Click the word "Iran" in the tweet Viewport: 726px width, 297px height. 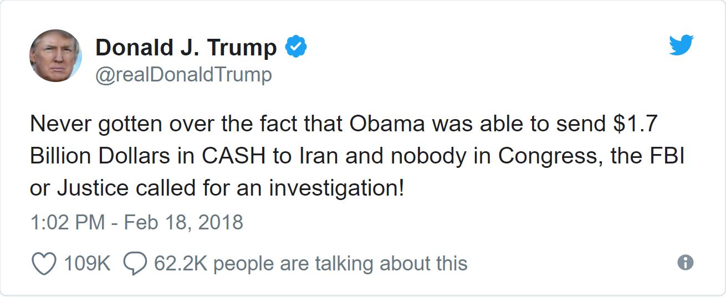click(321, 156)
